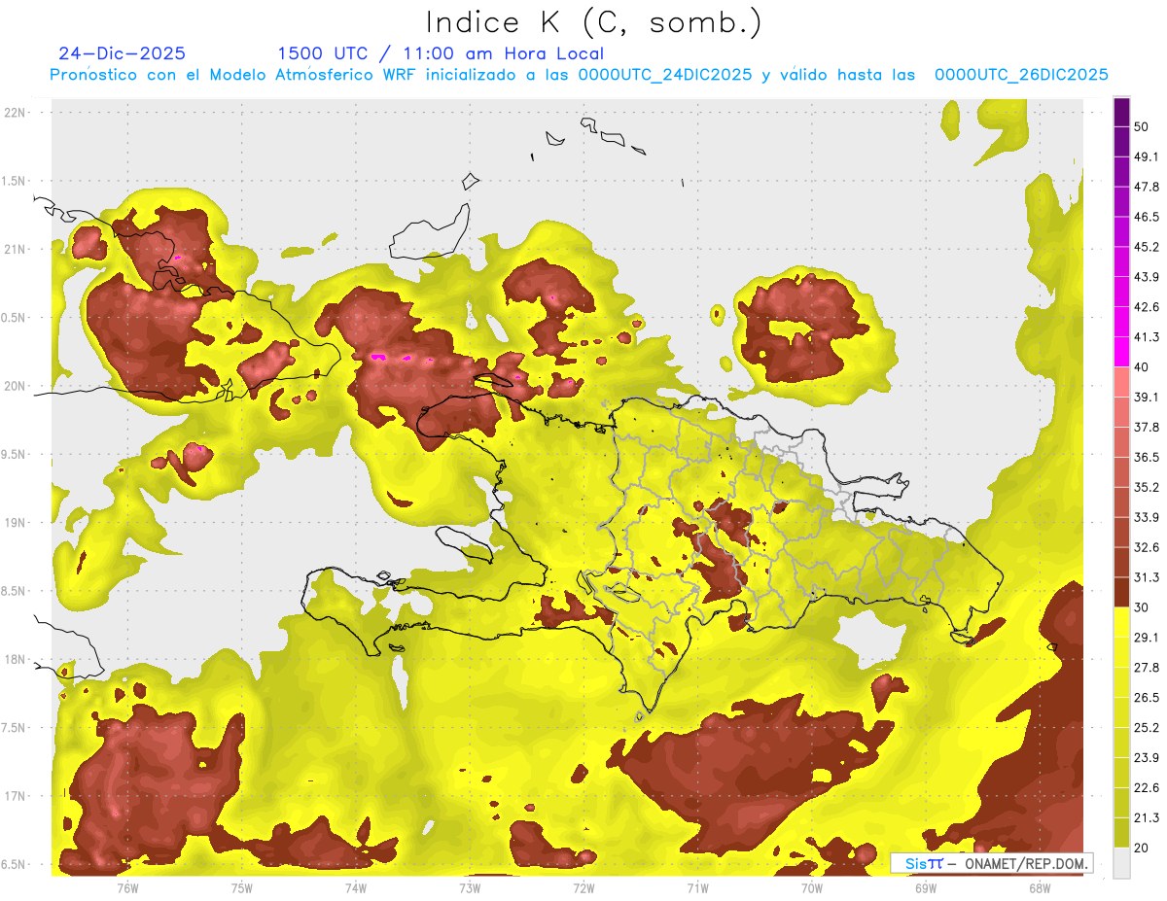Click colorbar label '36.5'

click(1147, 457)
